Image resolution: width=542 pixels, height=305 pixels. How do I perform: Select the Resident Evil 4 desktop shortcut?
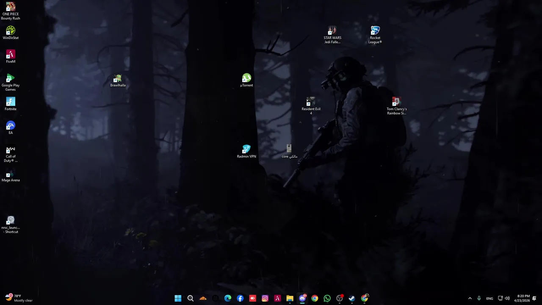click(311, 106)
